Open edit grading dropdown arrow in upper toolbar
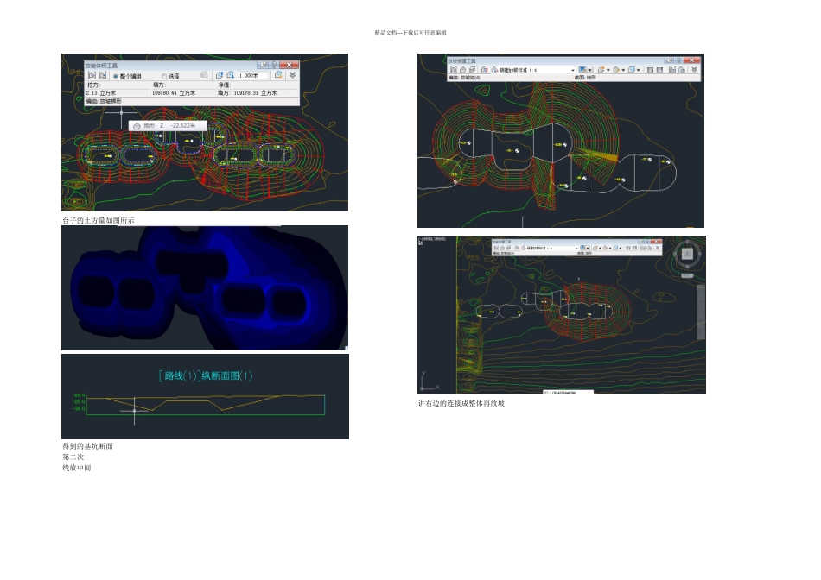This screenshot has width=821, height=580. point(623,70)
